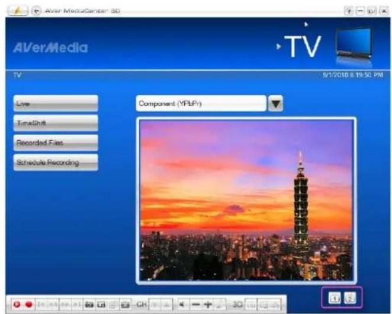Increase volume with the plus button
The height and width of the screenshot is (314, 392).
[x=208, y=305]
